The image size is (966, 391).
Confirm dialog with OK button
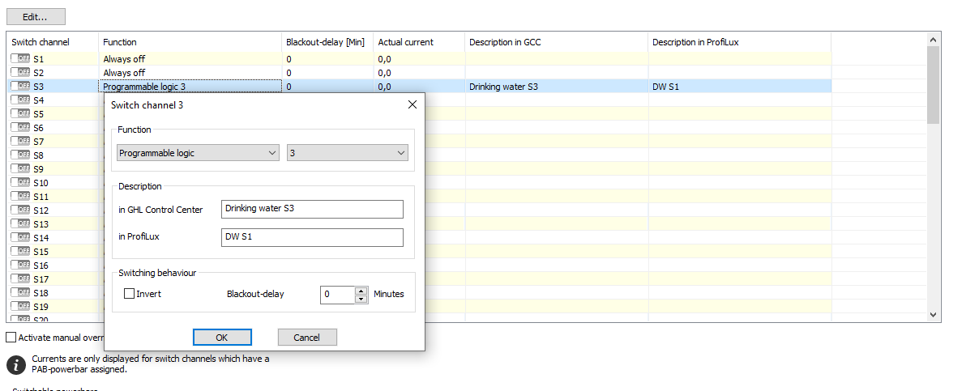[x=222, y=337]
